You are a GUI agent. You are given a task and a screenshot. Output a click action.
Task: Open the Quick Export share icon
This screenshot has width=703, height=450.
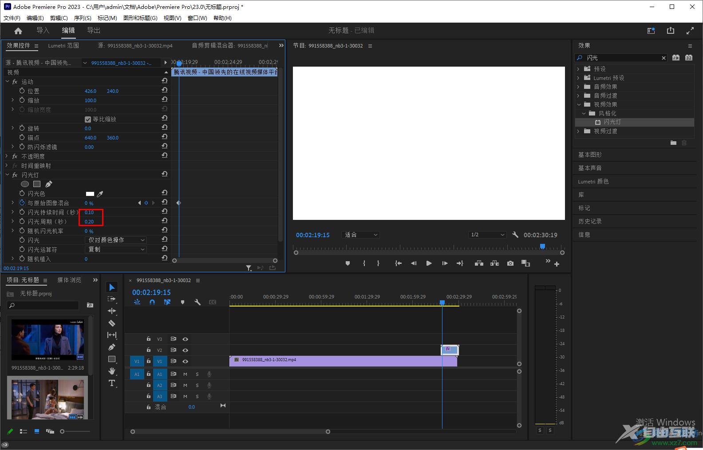tap(670, 31)
